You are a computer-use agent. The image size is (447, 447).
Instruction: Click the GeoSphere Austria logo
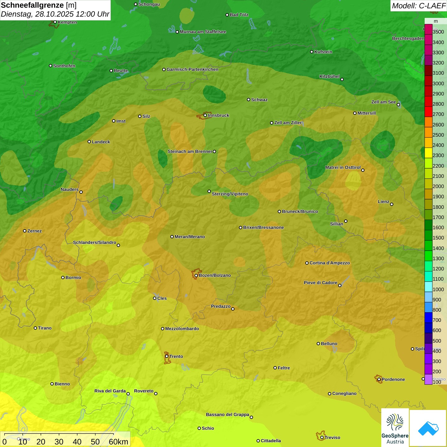(x=395, y=428)
